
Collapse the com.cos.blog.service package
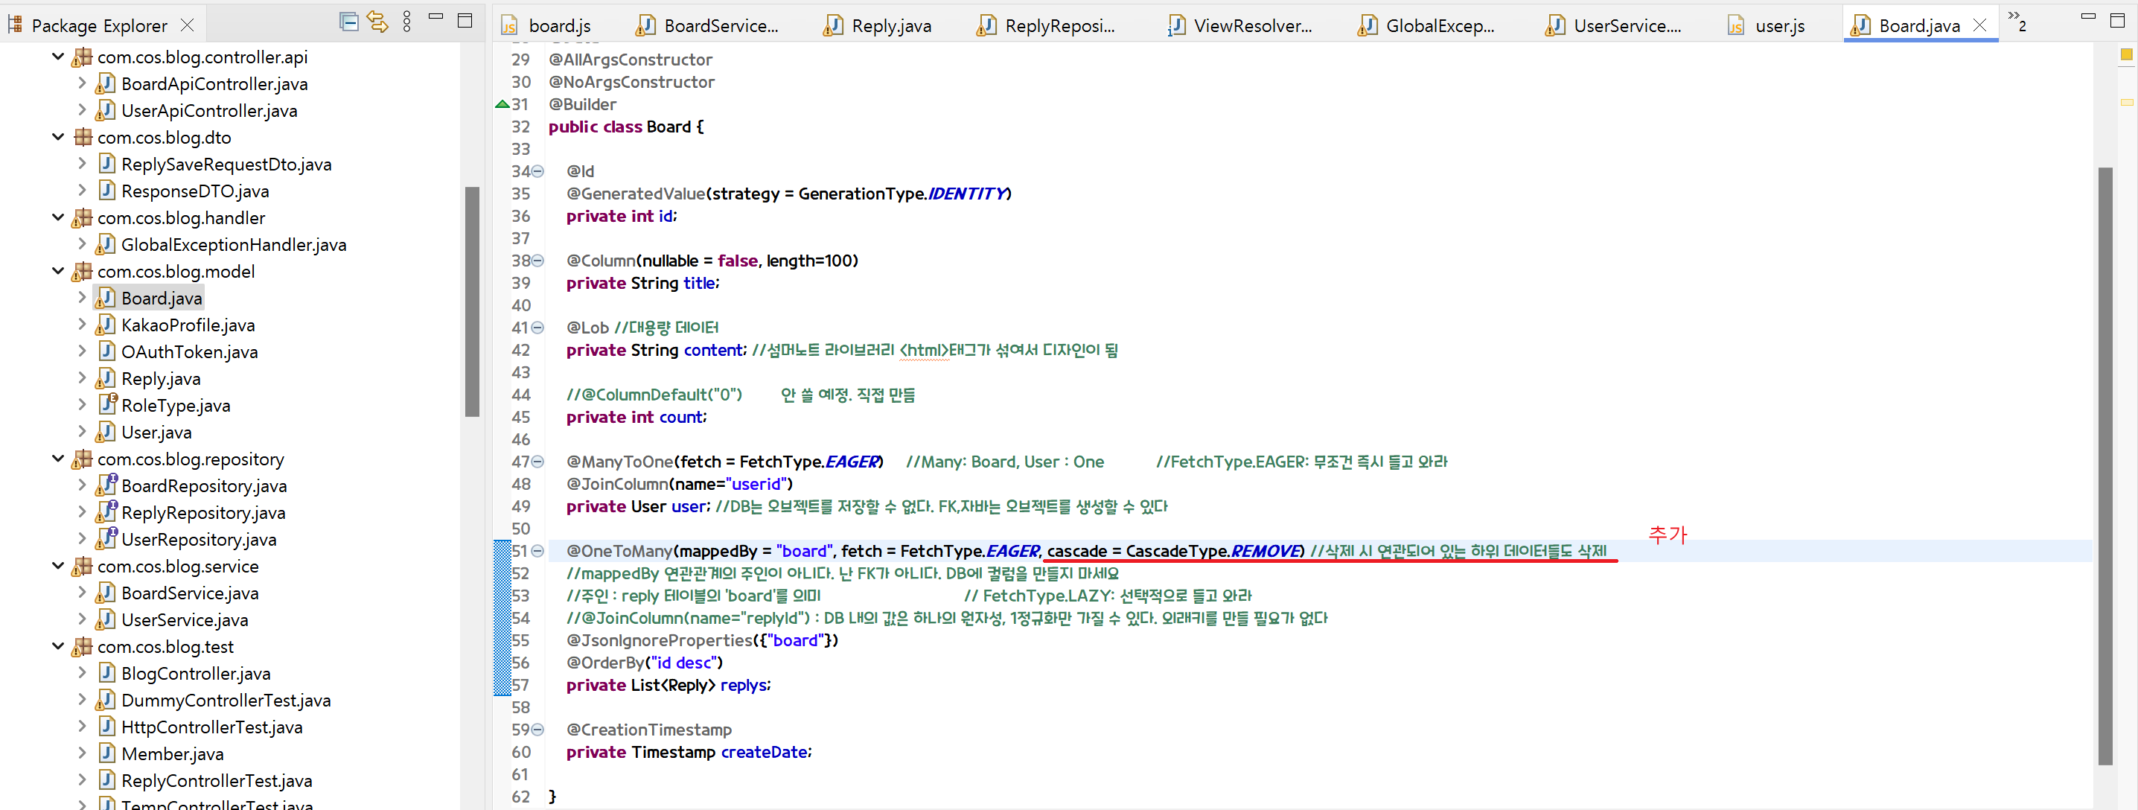[x=58, y=566]
